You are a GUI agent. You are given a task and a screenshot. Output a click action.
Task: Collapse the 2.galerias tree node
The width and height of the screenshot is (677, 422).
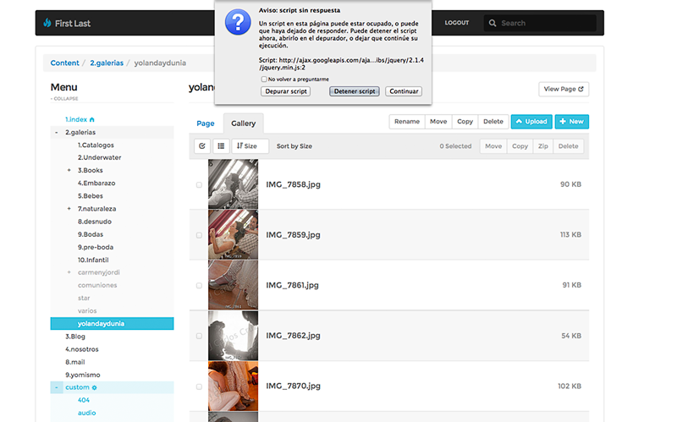coord(57,133)
